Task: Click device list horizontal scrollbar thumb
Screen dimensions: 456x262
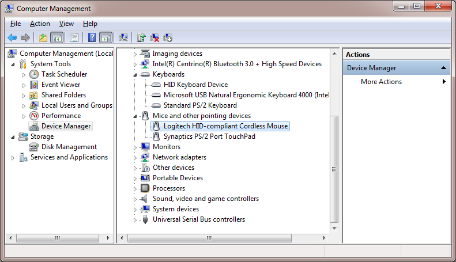Action: 209,238
